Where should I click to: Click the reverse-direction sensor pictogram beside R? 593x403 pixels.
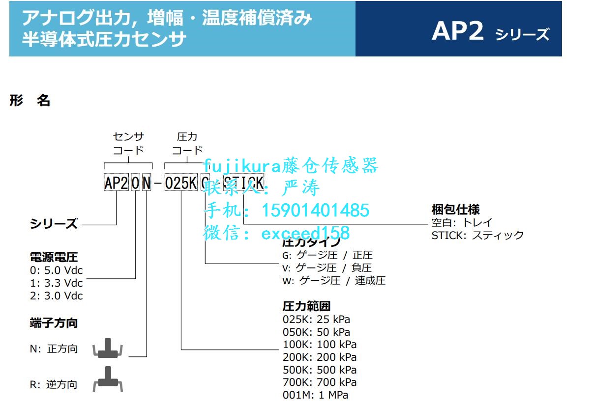tap(108, 378)
